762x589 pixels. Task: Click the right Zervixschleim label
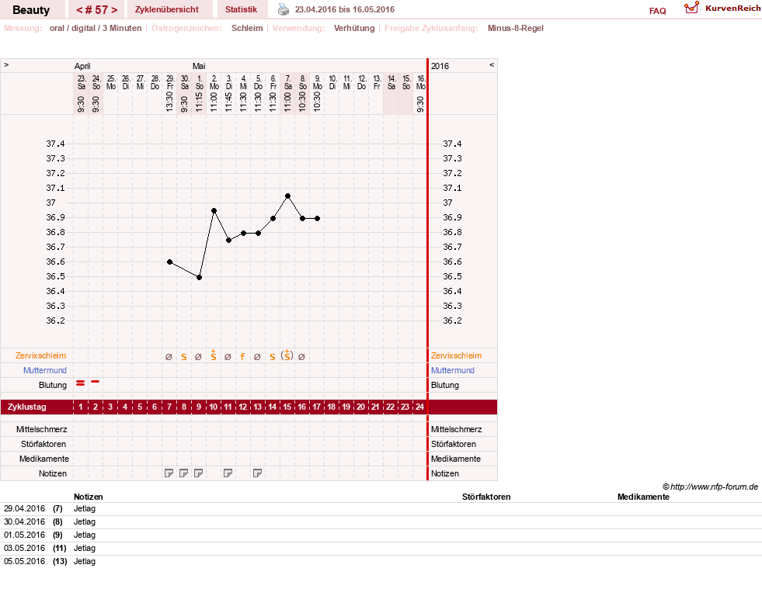tap(456, 355)
